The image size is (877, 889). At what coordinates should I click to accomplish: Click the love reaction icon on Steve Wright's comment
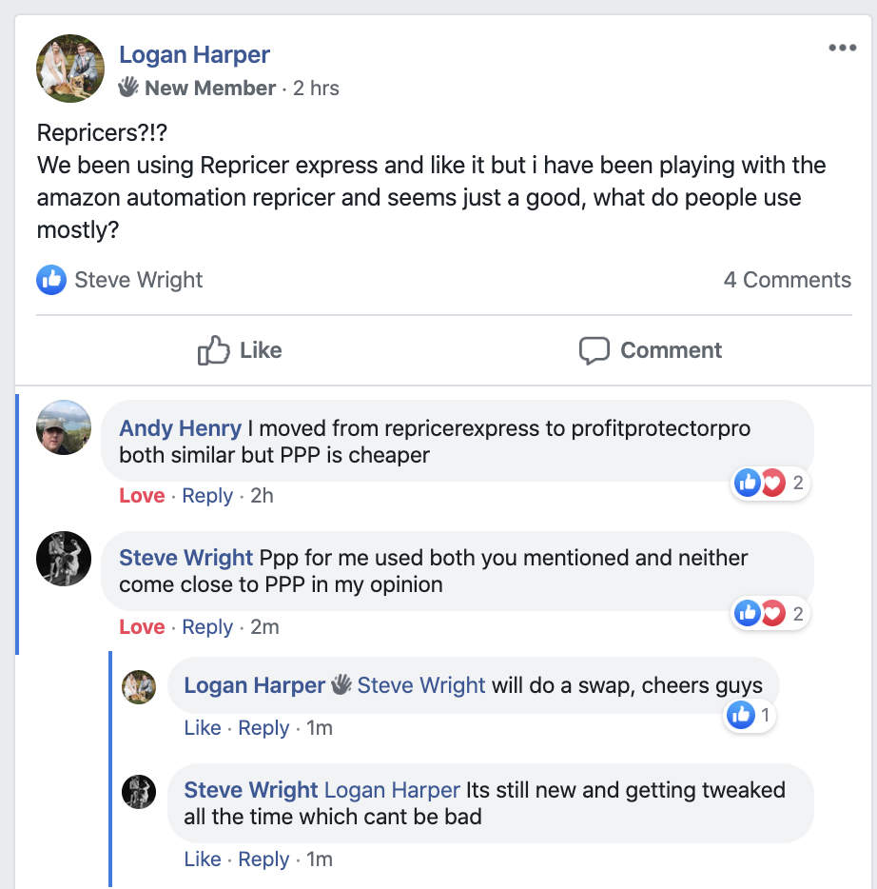tap(774, 613)
